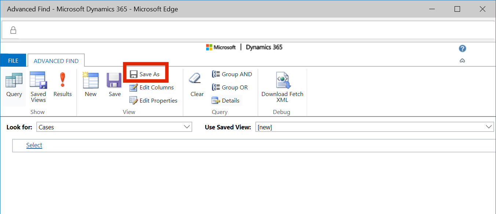The height and width of the screenshot is (214, 496).
Task: Open the Query view icon
Action: tap(14, 85)
